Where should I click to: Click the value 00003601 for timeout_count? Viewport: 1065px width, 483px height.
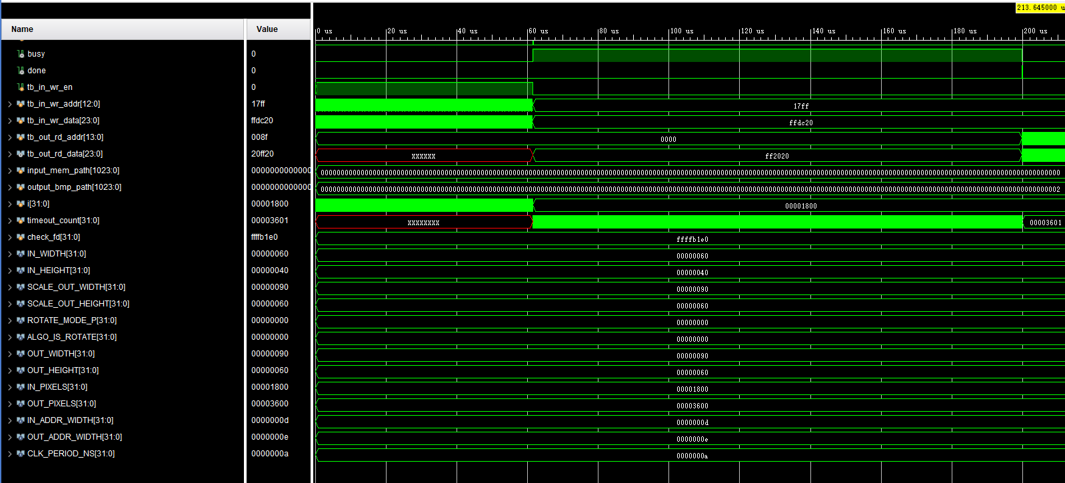pyautogui.click(x=270, y=221)
